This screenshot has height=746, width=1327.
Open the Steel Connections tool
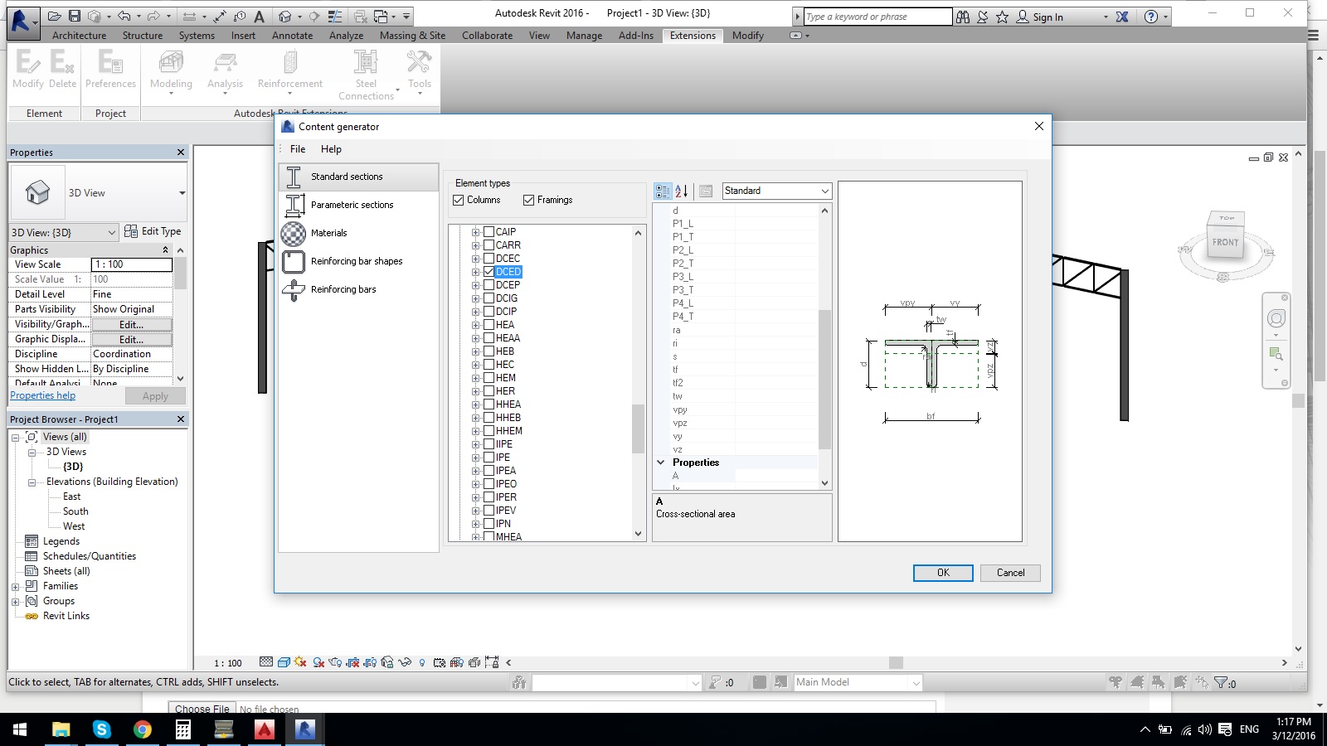[x=366, y=73]
